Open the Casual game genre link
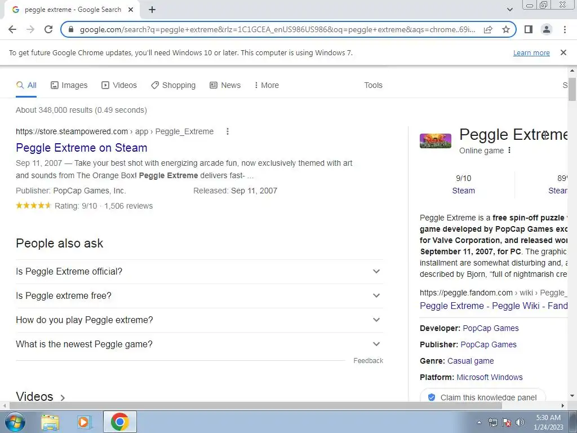This screenshot has height=433, width=577. [x=471, y=361]
